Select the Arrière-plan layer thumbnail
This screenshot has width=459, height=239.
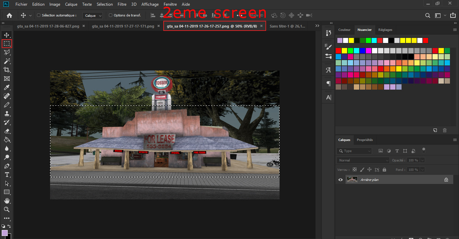[352, 180]
